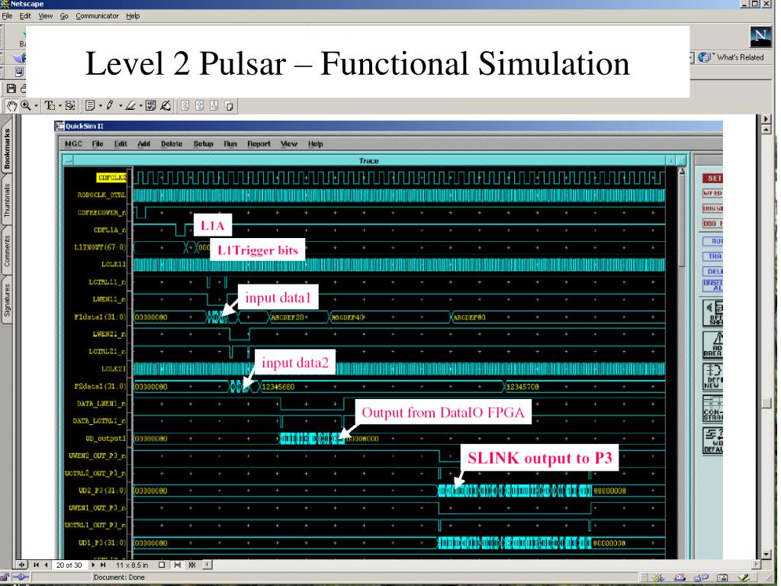Click the What's Related button
781x586 pixels.
coord(731,57)
